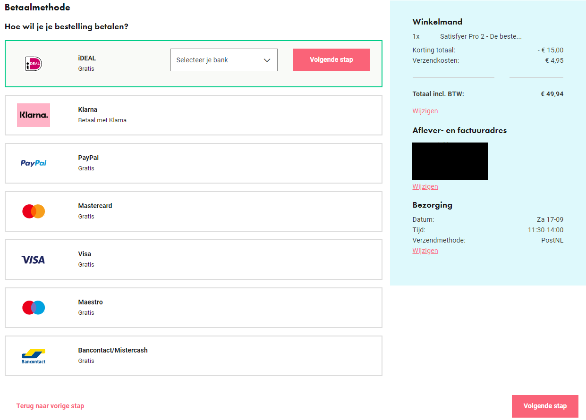This screenshot has width=586, height=420.
Task: Select the Bancontact/Mistercash label
Action: [113, 350]
